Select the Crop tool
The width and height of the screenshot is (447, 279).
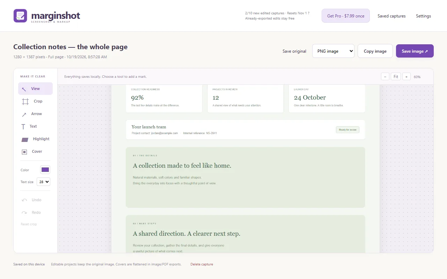pos(35,101)
